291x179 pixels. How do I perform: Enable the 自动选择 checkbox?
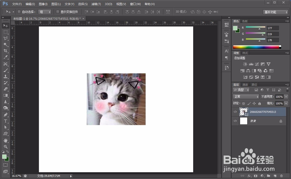click(19, 12)
